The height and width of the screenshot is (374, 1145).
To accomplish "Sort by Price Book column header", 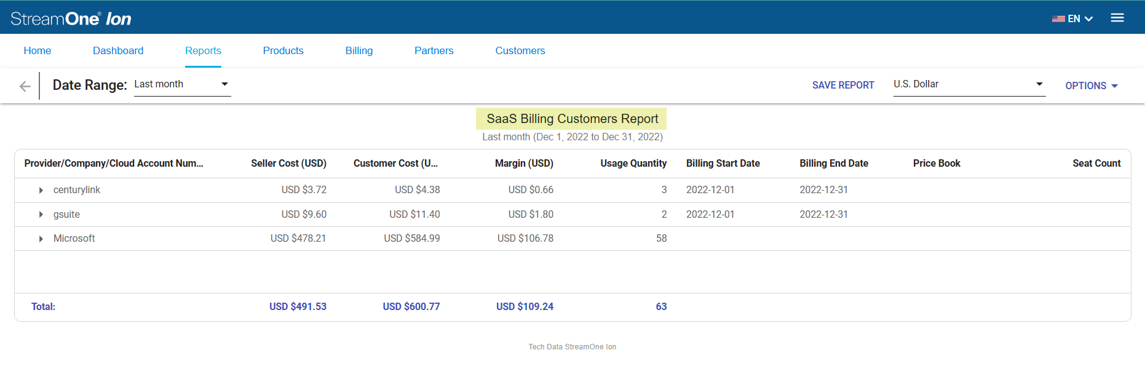I will click(x=937, y=163).
